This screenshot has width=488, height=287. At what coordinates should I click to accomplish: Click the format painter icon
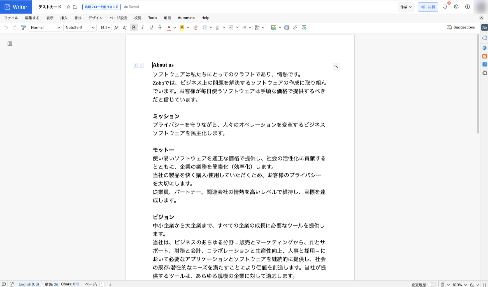[x=24, y=27]
